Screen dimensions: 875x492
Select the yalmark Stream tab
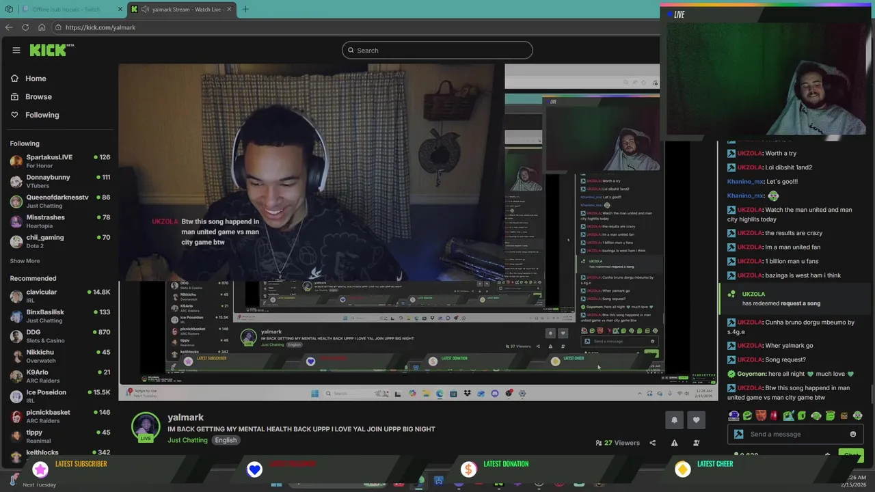(x=181, y=10)
